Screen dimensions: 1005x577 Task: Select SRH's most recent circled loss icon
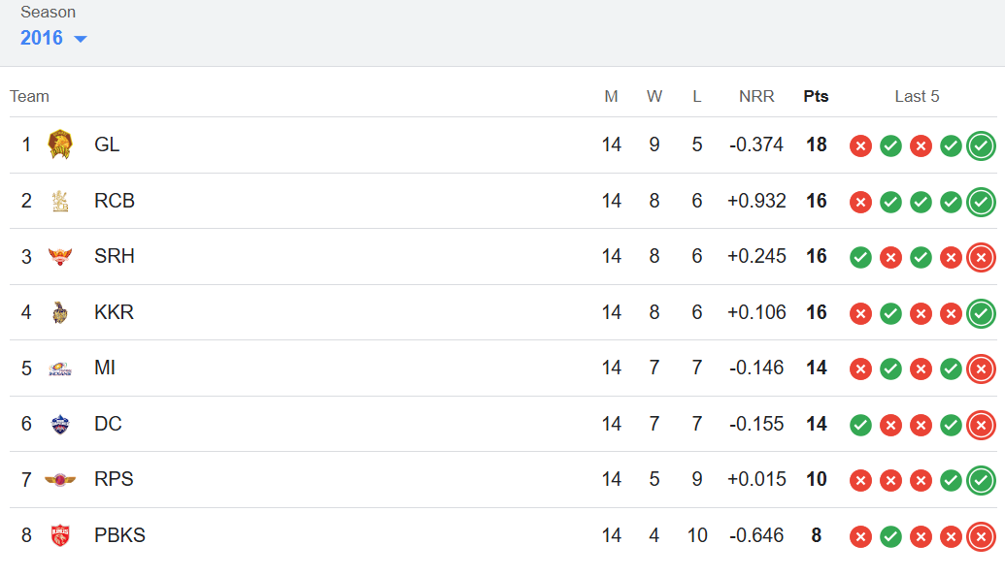pyautogui.click(x=981, y=257)
